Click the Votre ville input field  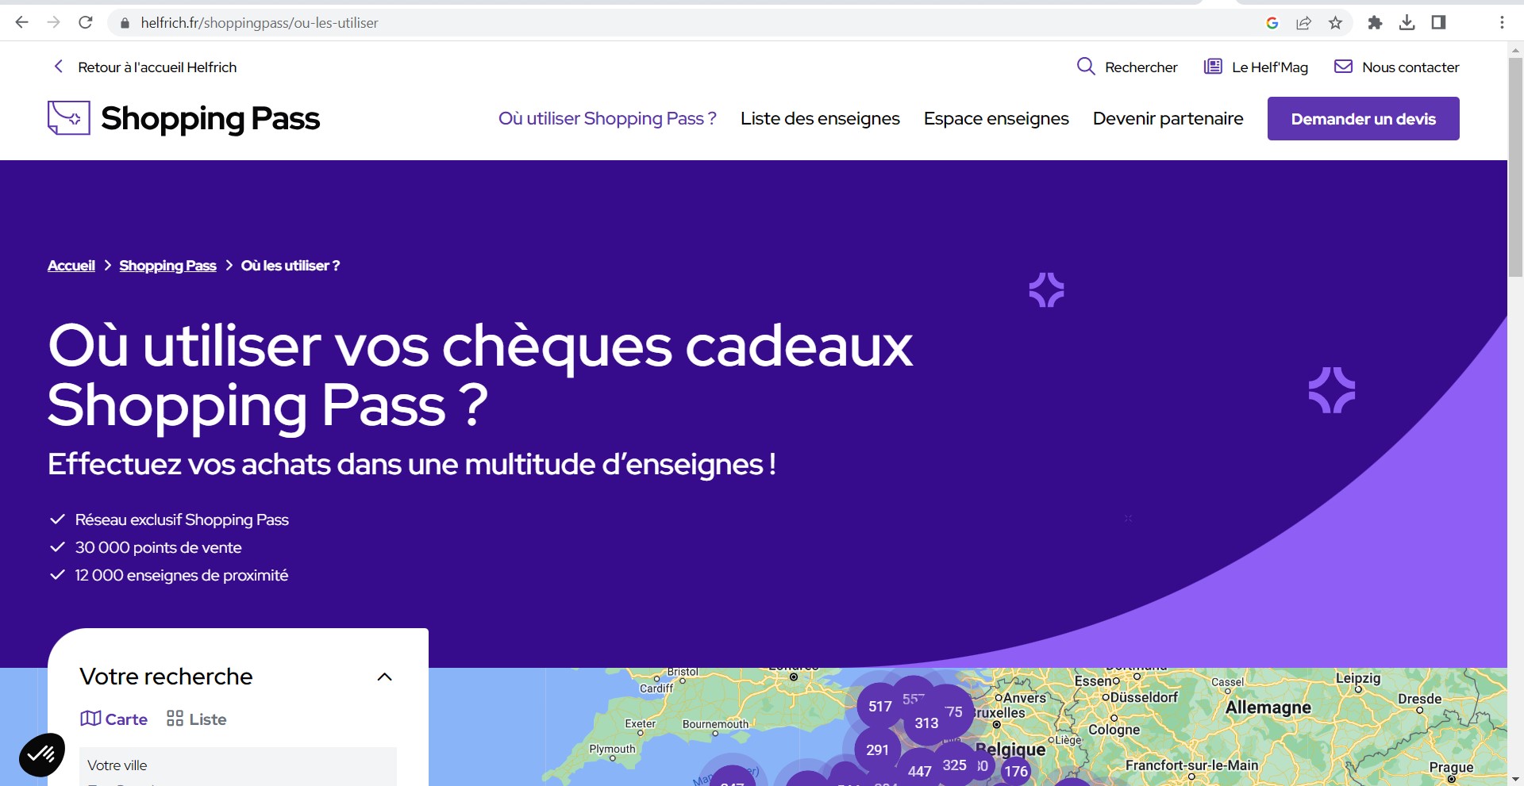coord(238,766)
